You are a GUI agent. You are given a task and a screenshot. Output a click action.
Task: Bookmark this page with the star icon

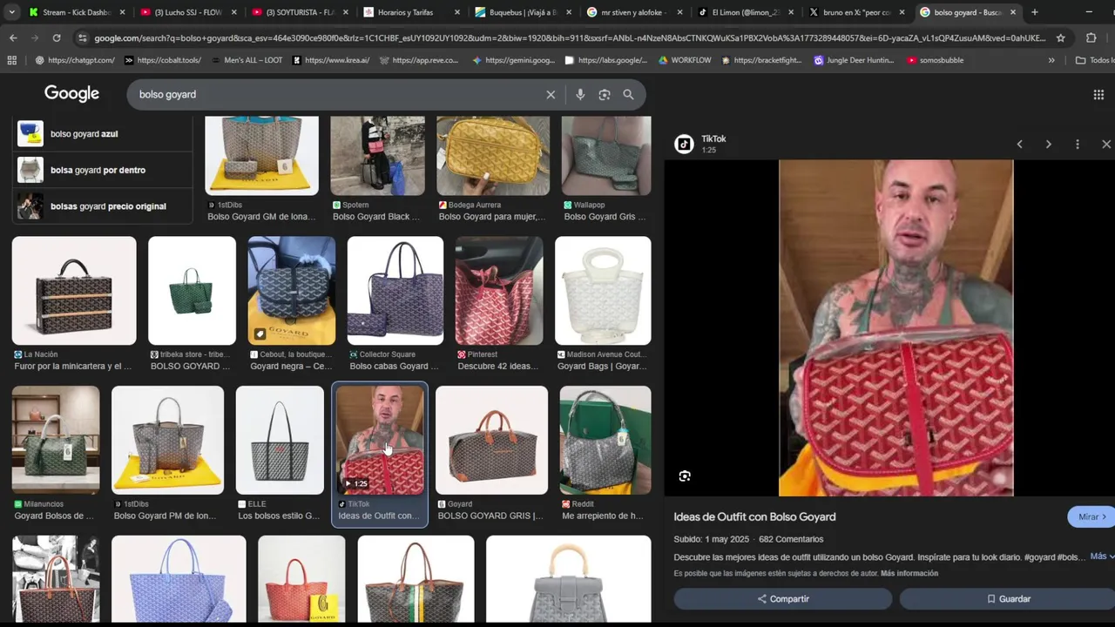pos(1060,38)
